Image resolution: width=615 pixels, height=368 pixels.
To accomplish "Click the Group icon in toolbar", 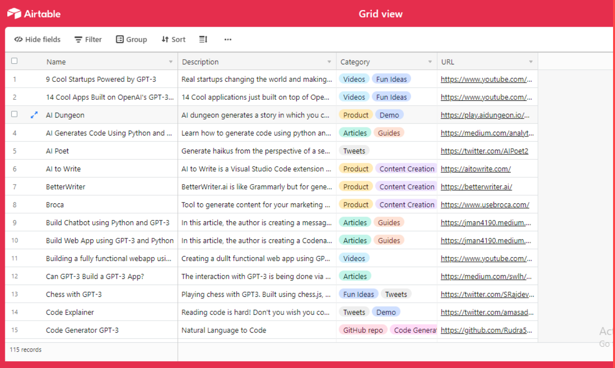I will pyautogui.click(x=119, y=39).
